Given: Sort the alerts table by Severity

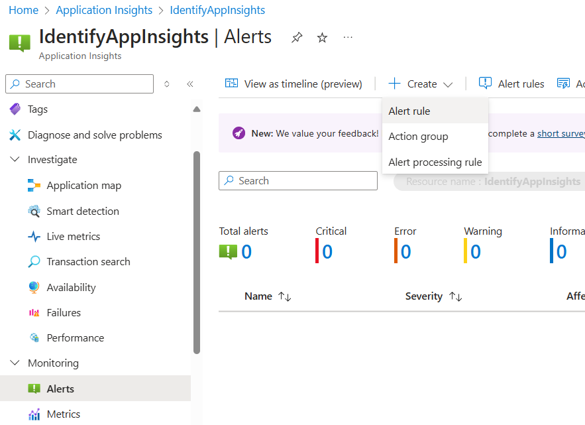Looking at the screenshot, I should [x=456, y=296].
